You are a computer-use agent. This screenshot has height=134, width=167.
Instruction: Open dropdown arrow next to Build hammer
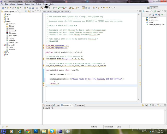pos(44,8)
